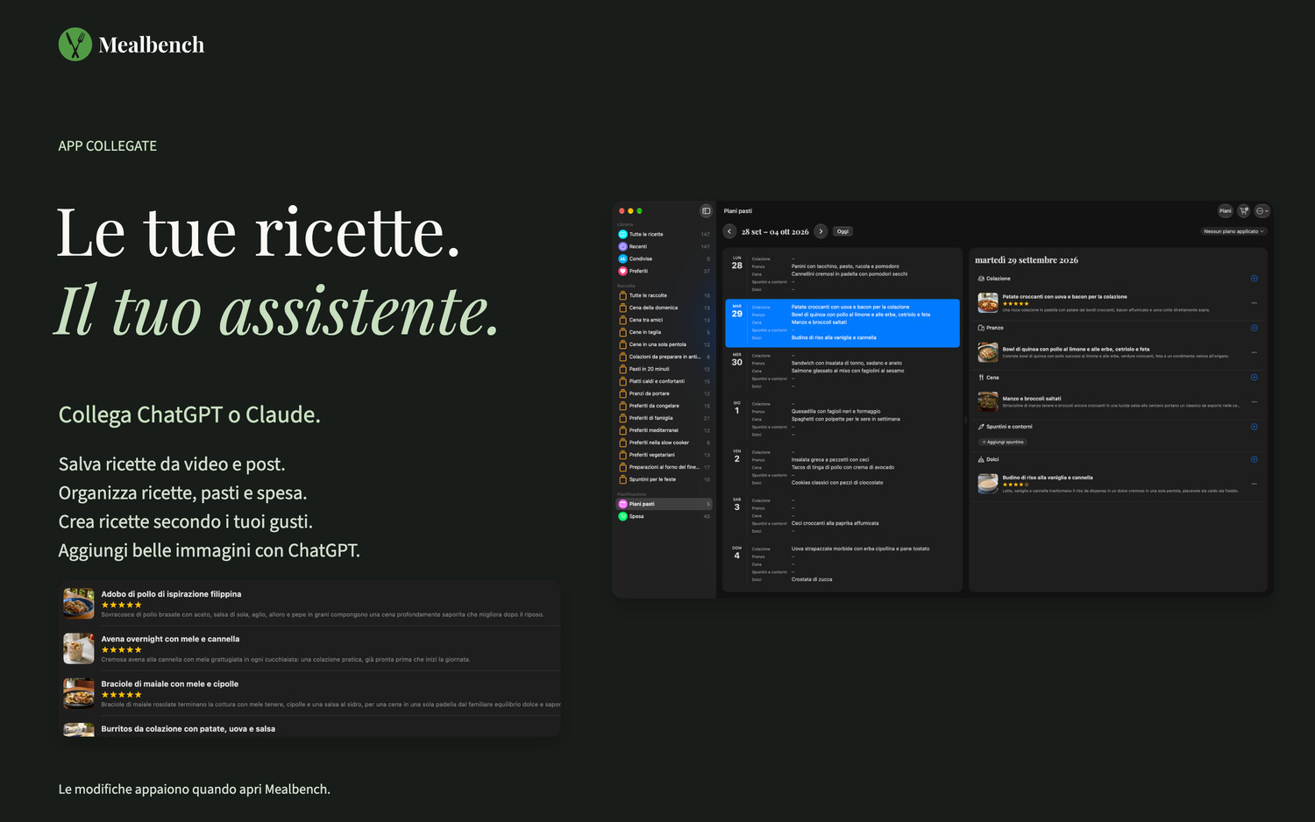Click the Piani toolbar button
The height and width of the screenshot is (822, 1315).
click(1225, 211)
